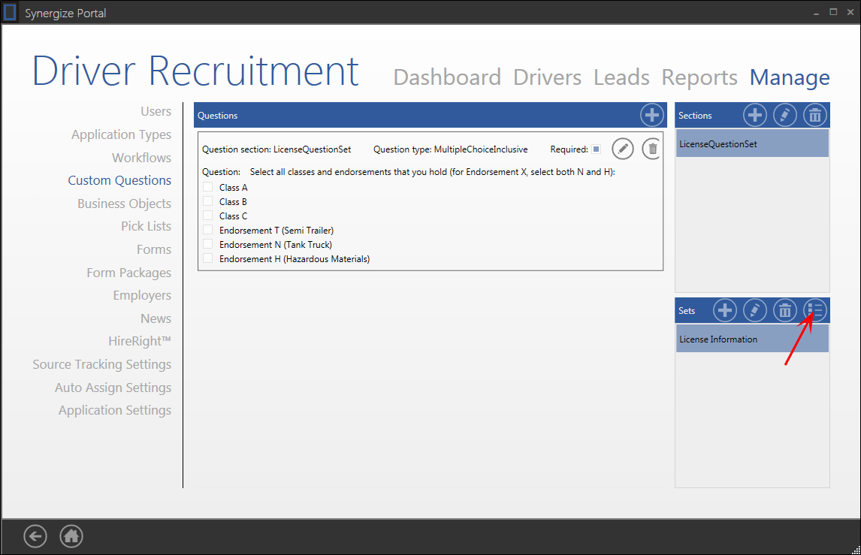The image size is (861, 555).
Task: Open the list icon in Sets panel
Action: (x=814, y=309)
